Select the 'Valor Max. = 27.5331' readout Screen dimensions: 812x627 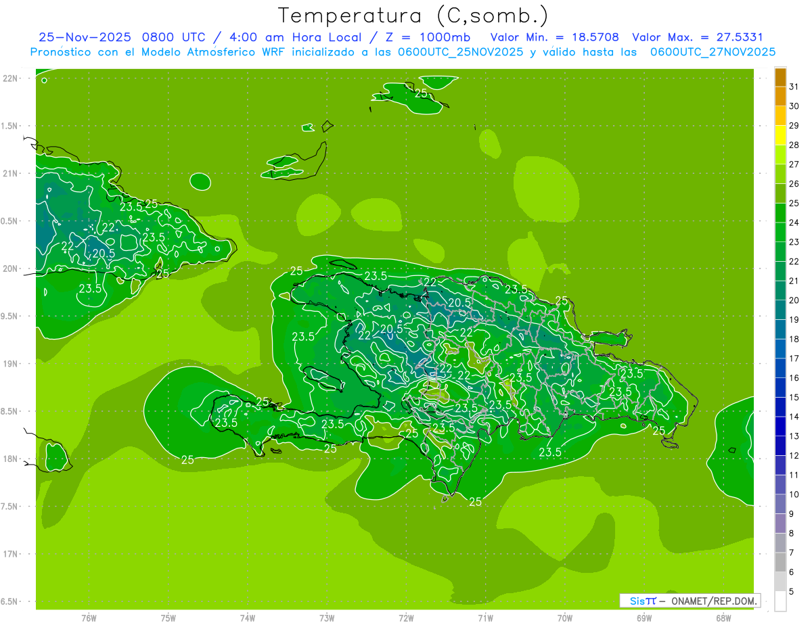[x=698, y=37]
